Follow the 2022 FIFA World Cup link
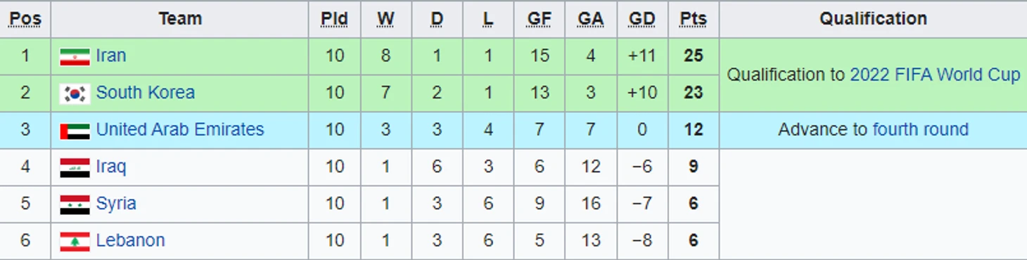The image size is (1027, 260). pyautogui.click(x=935, y=74)
